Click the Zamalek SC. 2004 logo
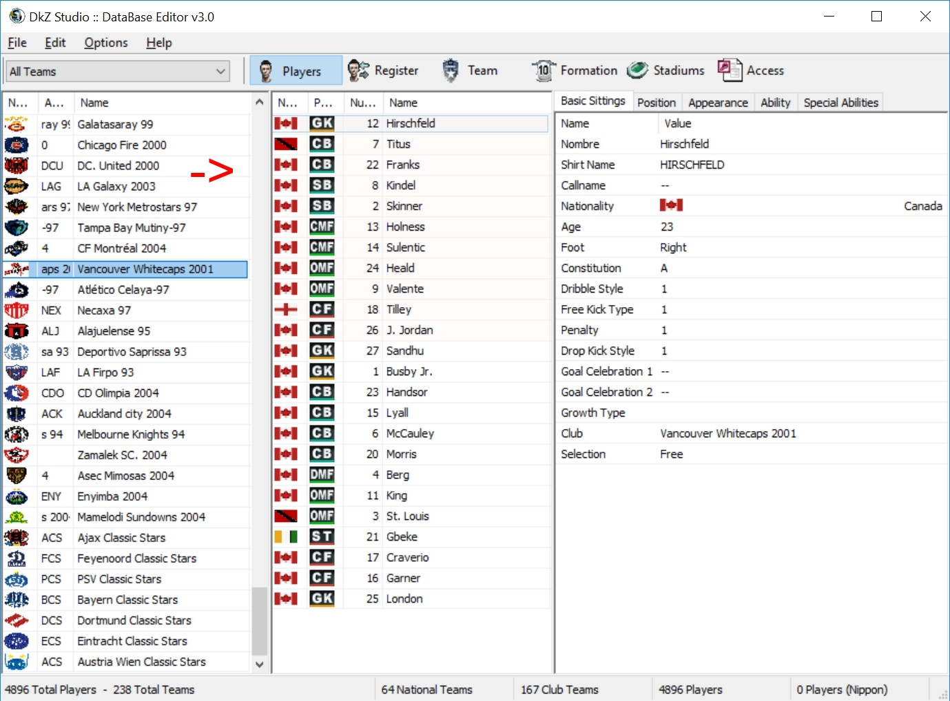The image size is (950, 701). click(x=17, y=454)
